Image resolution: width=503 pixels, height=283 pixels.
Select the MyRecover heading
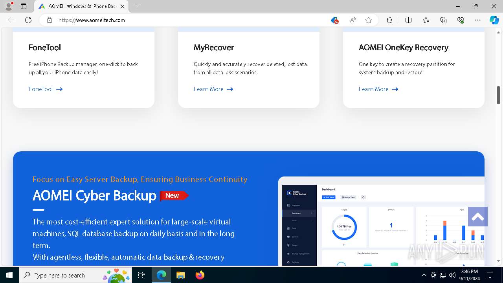pos(214,48)
